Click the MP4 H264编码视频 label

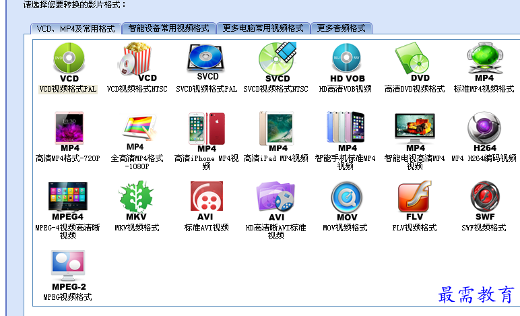point(484,158)
